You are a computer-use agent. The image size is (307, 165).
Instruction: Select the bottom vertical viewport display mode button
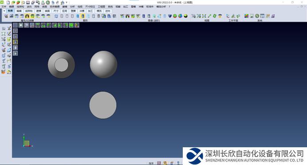[x=15, y=53]
